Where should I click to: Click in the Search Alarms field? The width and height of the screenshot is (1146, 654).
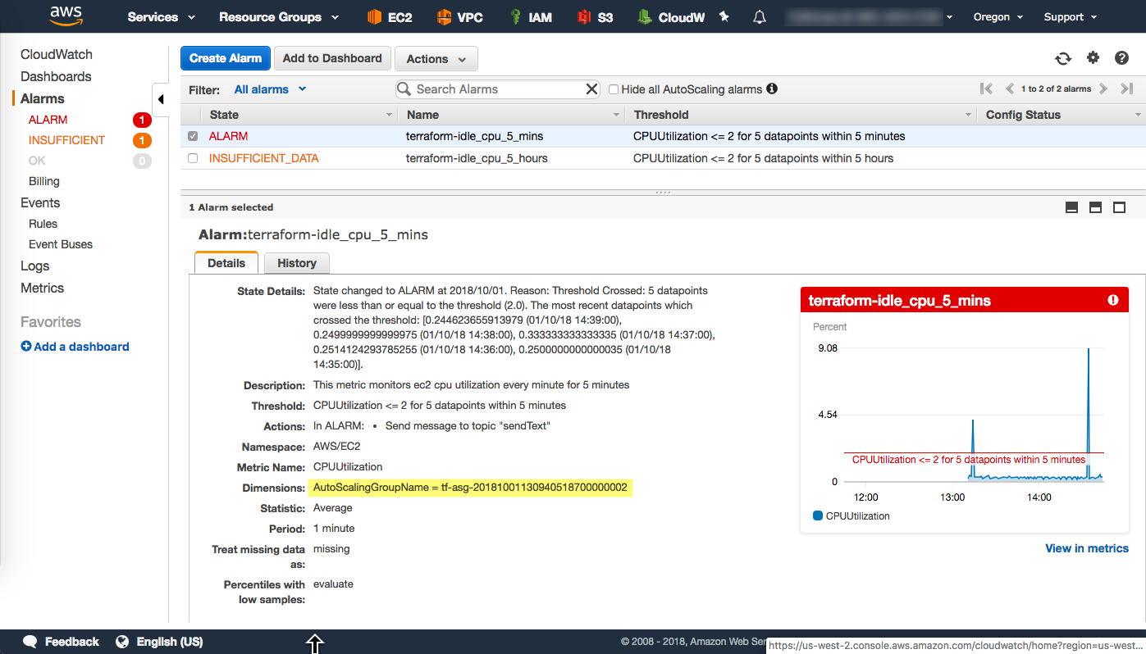coord(497,89)
